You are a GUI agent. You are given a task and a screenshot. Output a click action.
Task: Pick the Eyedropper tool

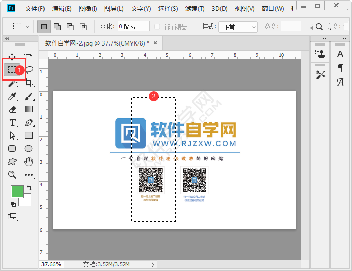[x=12, y=96]
